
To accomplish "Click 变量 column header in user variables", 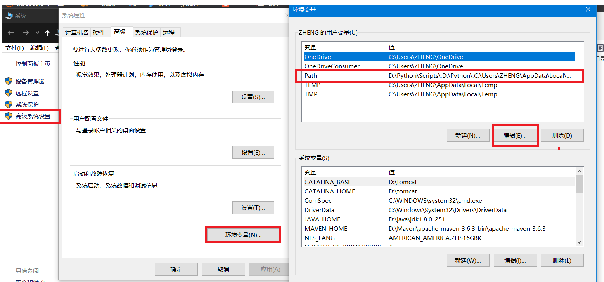I will click(344, 47).
